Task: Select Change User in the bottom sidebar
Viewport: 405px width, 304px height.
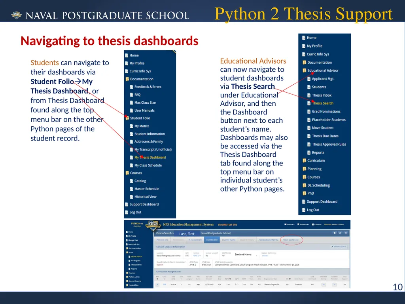Action: click(132, 240)
